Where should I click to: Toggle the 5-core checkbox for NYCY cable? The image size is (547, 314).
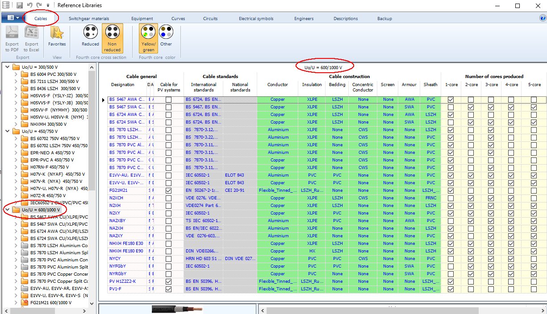(x=534, y=258)
